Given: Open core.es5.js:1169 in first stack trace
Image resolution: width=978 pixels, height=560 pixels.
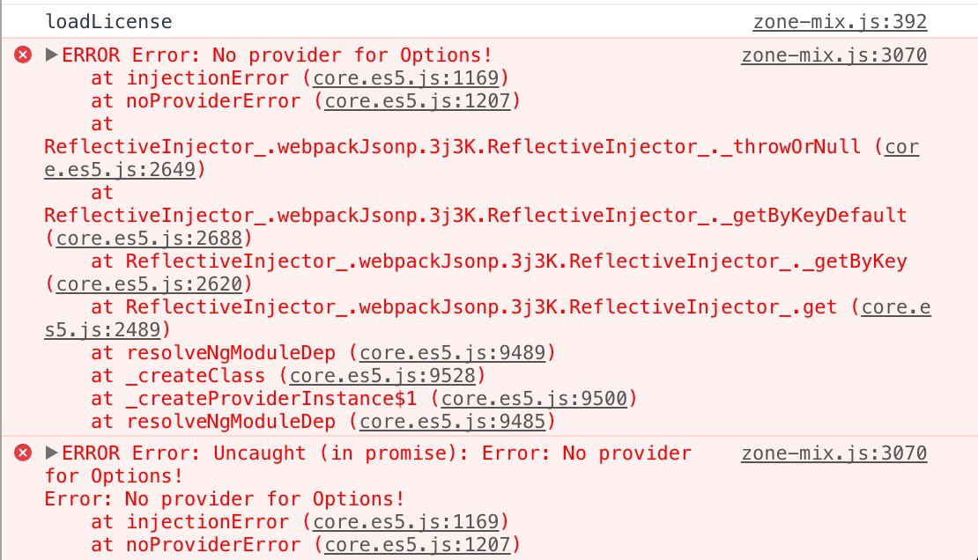Looking at the screenshot, I should [x=405, y=78].
